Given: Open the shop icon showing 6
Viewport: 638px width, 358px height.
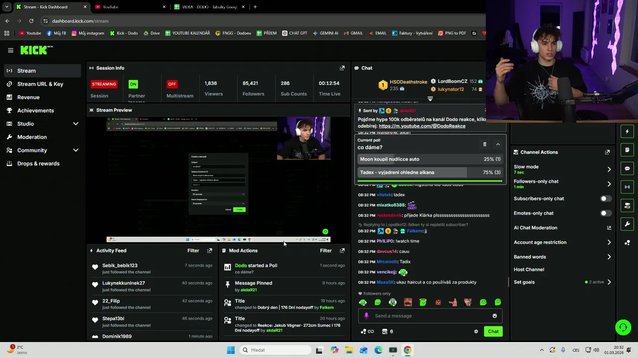Looking at the screenshot, I should [387, 332].
